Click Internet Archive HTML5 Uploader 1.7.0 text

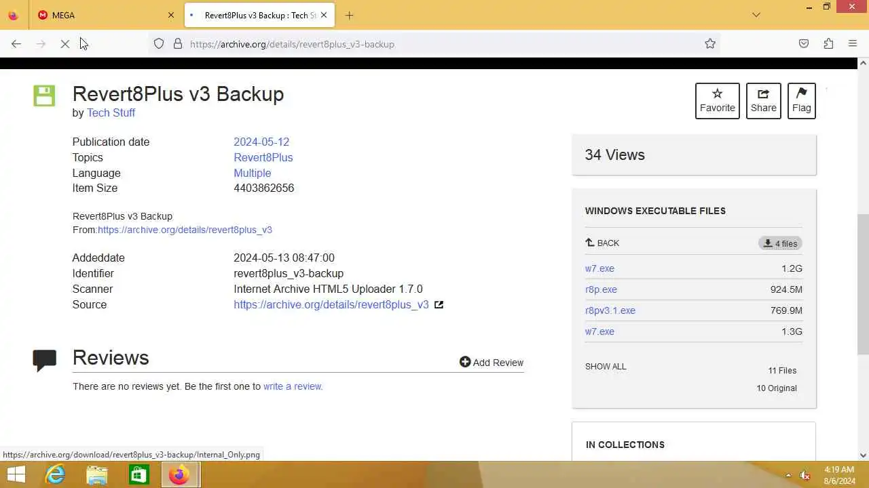click(328, 289)
